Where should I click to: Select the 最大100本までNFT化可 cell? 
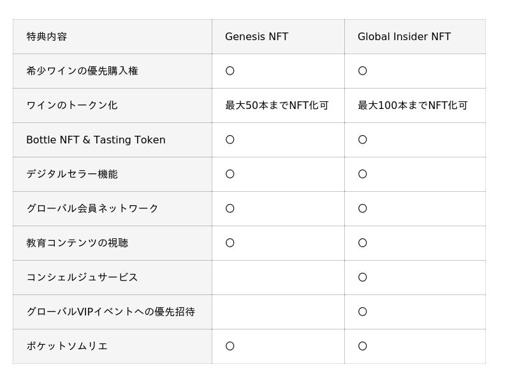pyautogui.click(x=412, y=106)
